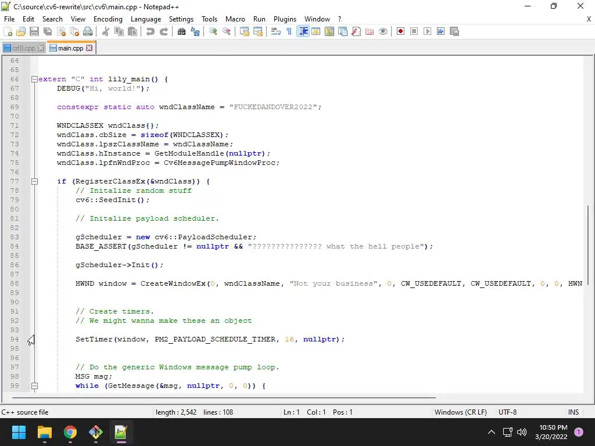Close all documents via toolbar icon
The height and width of the screenshot is (446, 595).
tap(74, 31)
